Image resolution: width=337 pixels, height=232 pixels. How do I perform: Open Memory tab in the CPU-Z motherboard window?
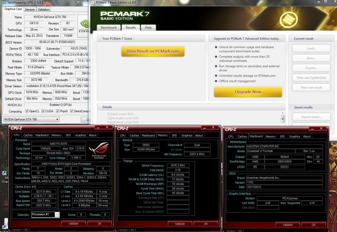(271, 136)
